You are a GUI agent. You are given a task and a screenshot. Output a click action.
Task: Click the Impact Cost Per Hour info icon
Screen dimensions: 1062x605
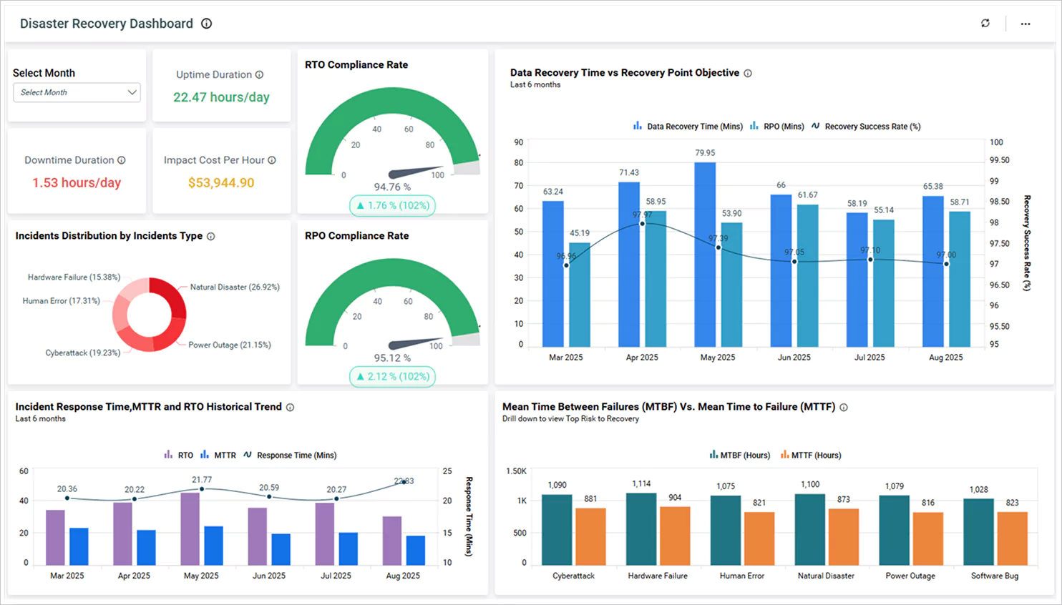(271, 160)
